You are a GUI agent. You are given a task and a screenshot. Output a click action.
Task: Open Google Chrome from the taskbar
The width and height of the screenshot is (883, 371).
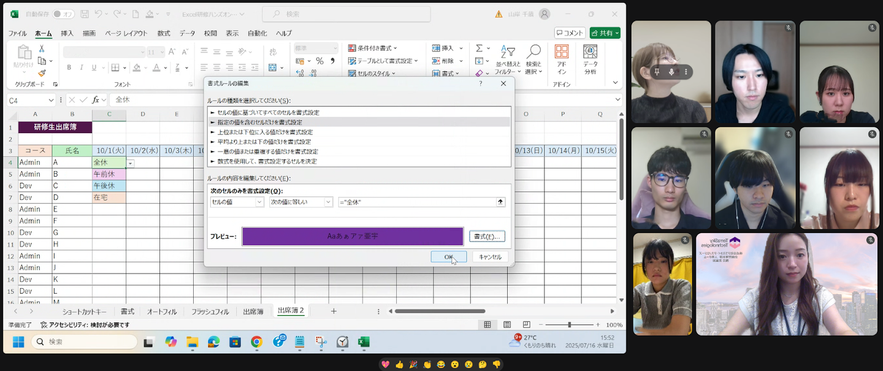pyautogui.click(x=256, y=342)
